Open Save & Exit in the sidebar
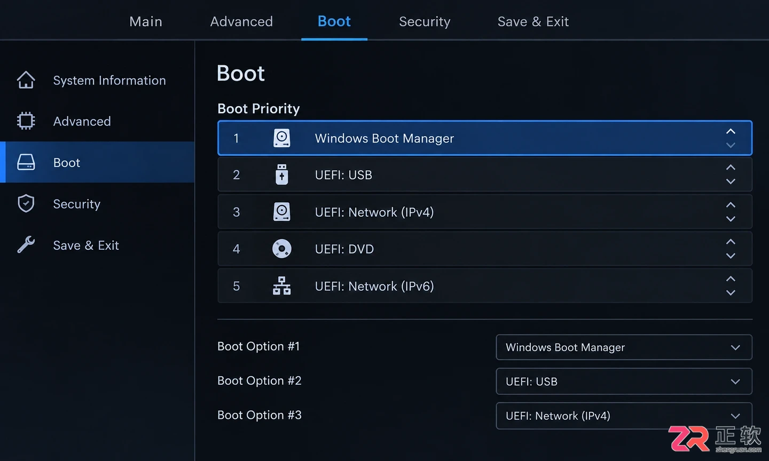769x461 pixels. [97, 245]
